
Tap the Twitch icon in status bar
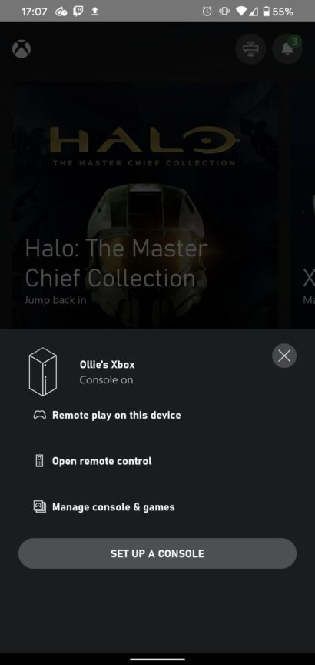coord(78,12)
